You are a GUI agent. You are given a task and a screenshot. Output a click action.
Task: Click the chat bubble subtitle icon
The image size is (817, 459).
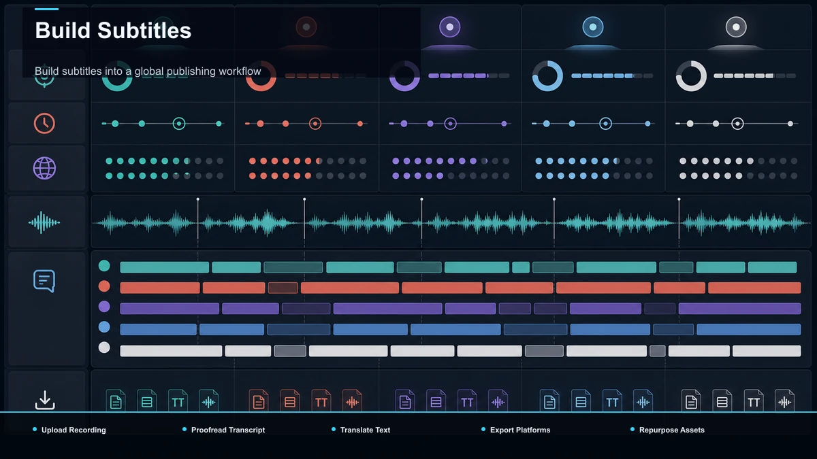pos(44,280)
